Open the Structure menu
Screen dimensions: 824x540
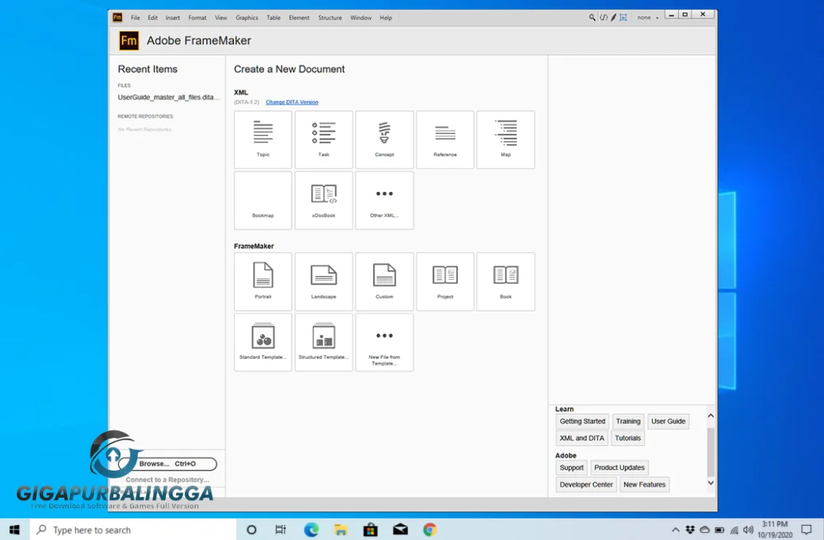[329, 18]
